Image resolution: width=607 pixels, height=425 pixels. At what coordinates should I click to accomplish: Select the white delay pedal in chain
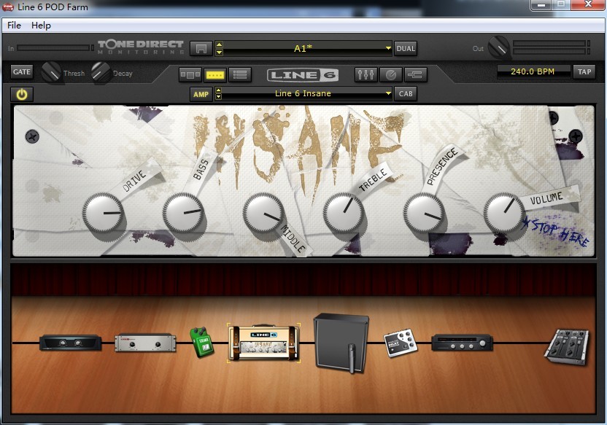[x=401, y=343]
